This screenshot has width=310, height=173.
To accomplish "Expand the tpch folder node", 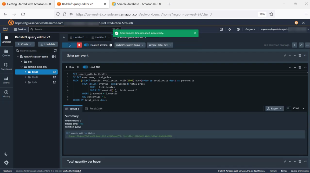I will (x=25, y=82).
